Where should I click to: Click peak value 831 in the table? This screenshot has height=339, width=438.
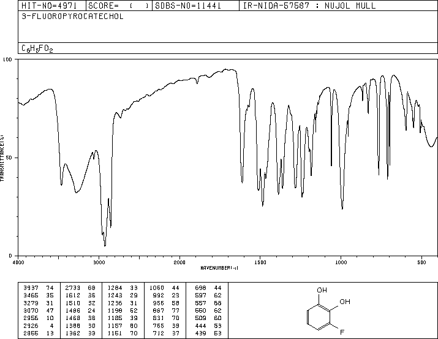click(159, 318)
